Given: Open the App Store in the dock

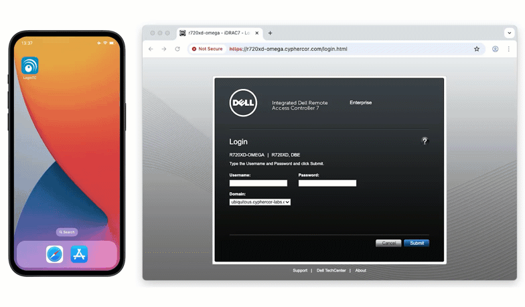Looking at the screenshot, I should pyautogui.click(x=79, y=254).
